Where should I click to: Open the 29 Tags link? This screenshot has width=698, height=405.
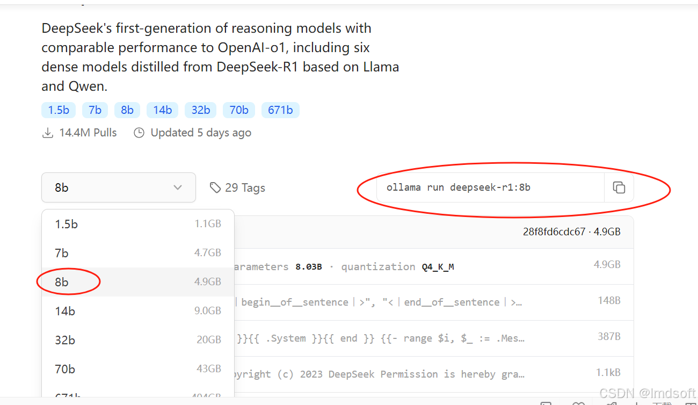(x=237, y=187)
